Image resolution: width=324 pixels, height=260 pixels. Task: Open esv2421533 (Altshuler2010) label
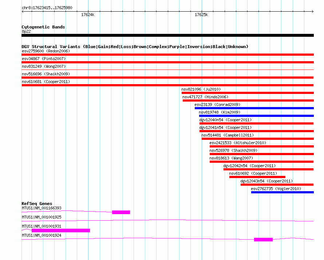[238, 143]
